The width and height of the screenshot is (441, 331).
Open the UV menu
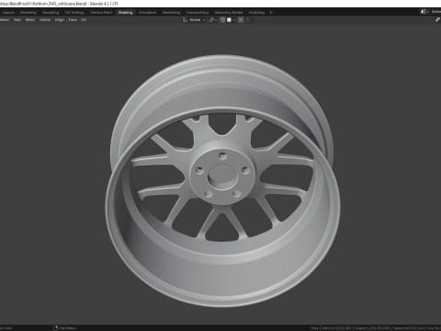[84, 20]
